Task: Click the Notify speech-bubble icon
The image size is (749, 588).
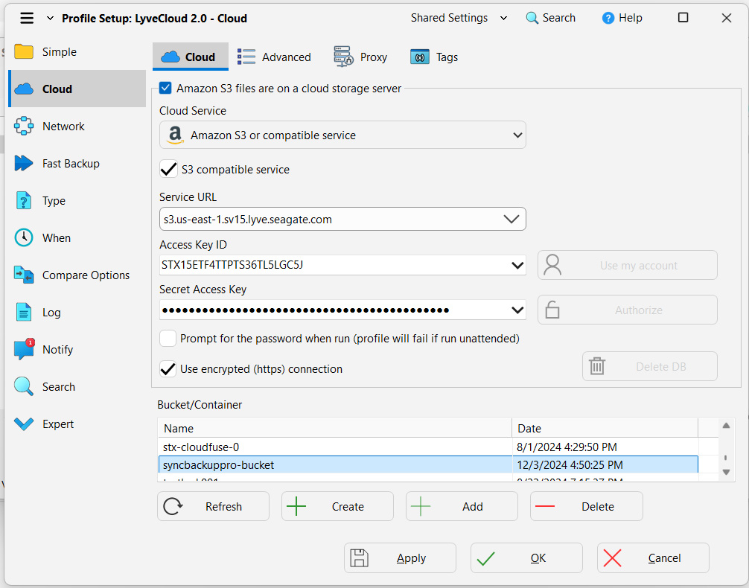Action: [24, 349]
